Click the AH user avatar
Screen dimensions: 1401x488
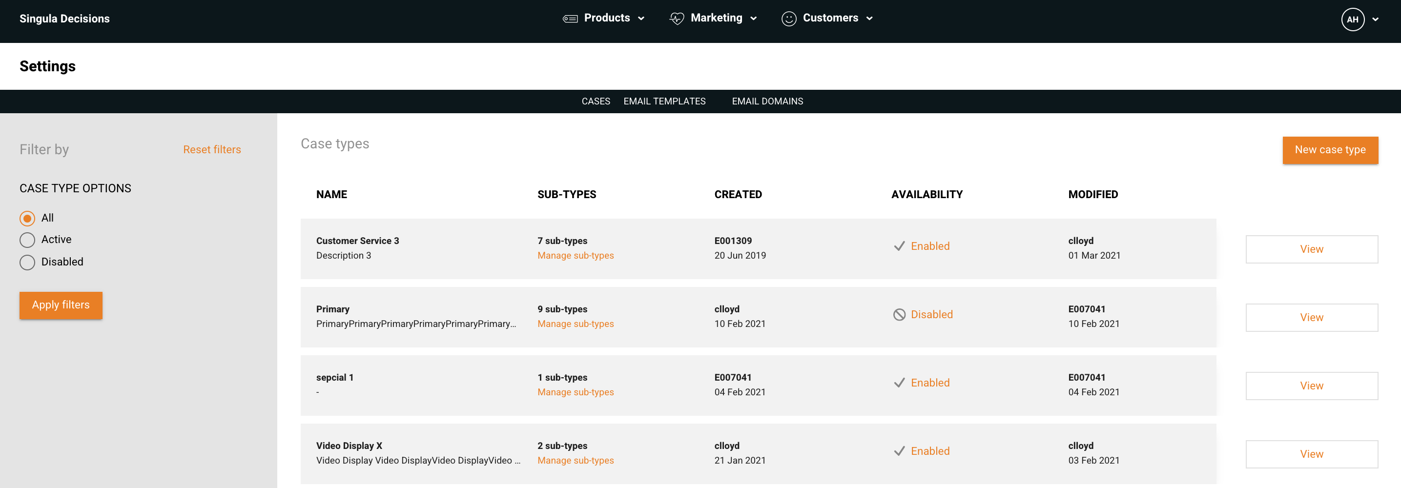click(x=1353, y=20)
